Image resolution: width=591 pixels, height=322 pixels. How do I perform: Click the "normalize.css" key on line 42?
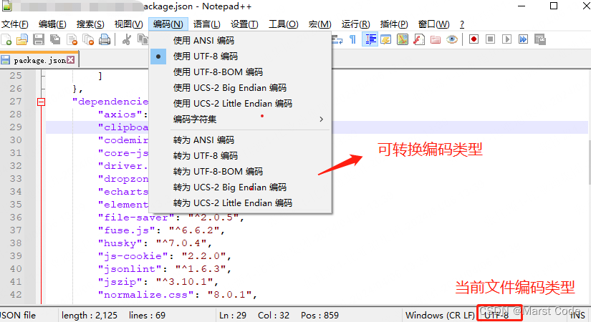pyautogui.click(x=146, y=295)
